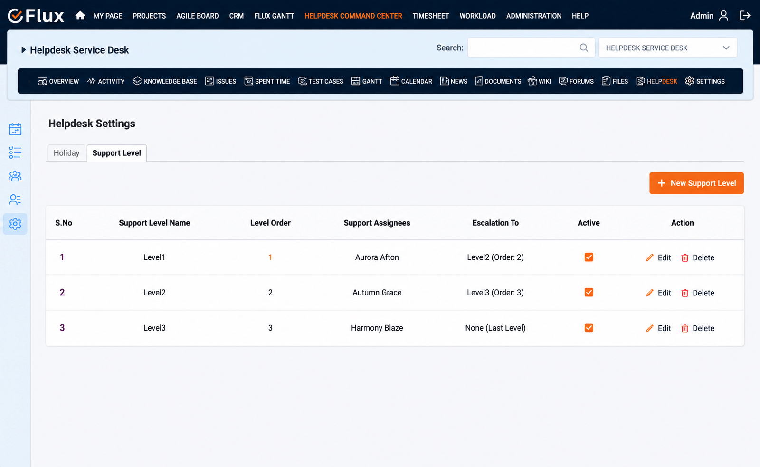Viewport: 760px width, 467px height.
Task: Uncheck Active checkbox for Level3
Action: (x=589, y=328)
